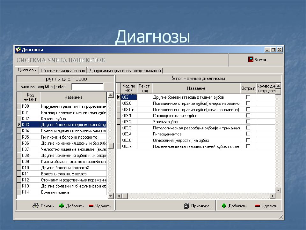Image resolution: width=306 pixels, height=230 pixels.
Task: Select group row K10 Другие болезни челюстей
Action: (x=64, y=168)
